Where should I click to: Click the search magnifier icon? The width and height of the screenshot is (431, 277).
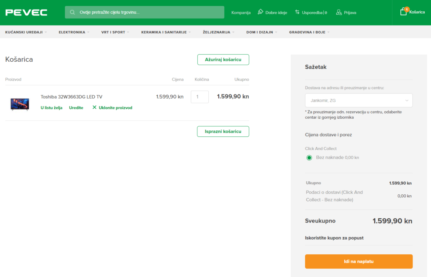(73, 13)
